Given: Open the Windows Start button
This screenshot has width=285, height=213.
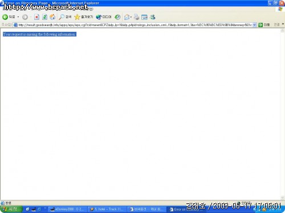Looking at the screenshot, I should click(x=11, y=209).
